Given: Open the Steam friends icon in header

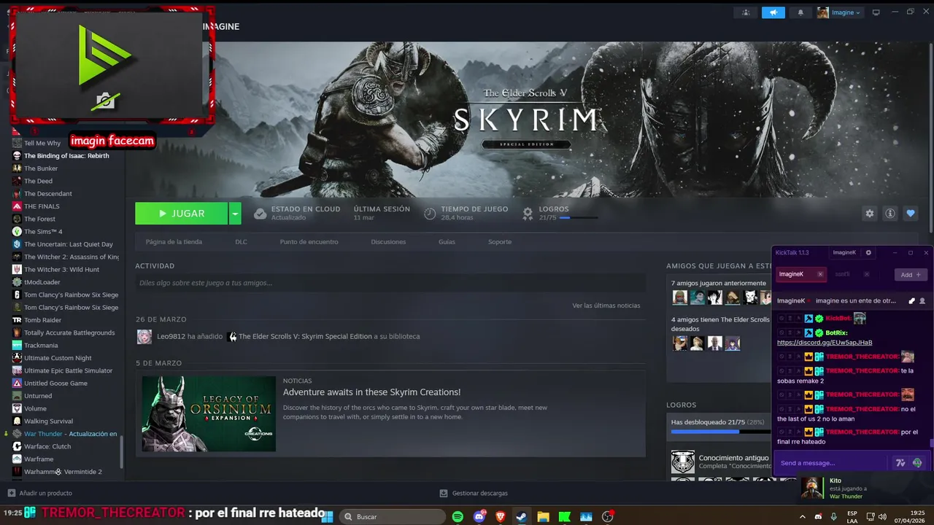Looking at the screenshot, I should (745, 12).
